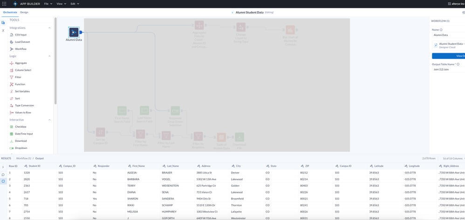Open the View menu
The width and height of the screenshot is (465, 220).
pyautogui.click(x=61, y=4)
